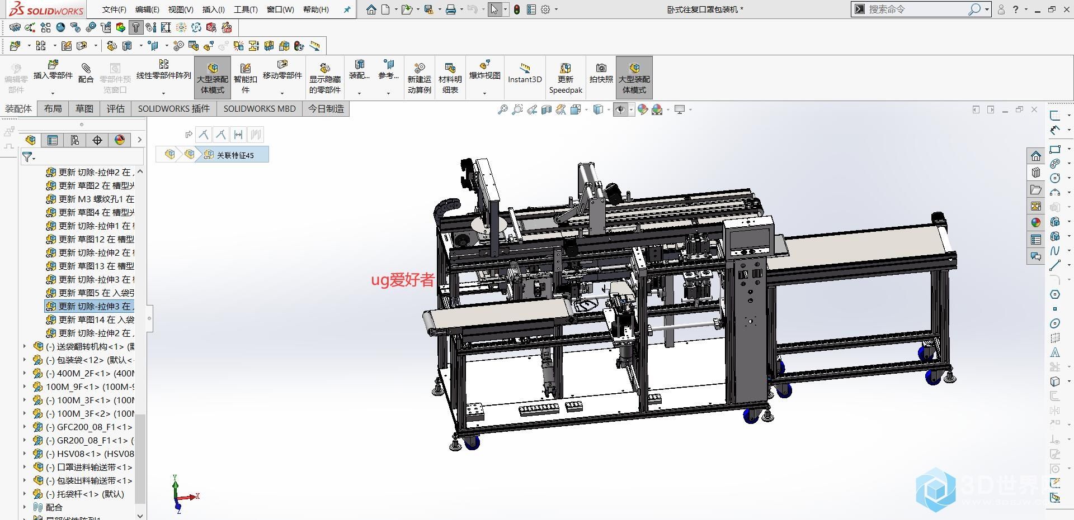Expand GFC200_08_F1<1> tree node
The height and width of the screenshot is (520, 1074).
tap(25, 427)
